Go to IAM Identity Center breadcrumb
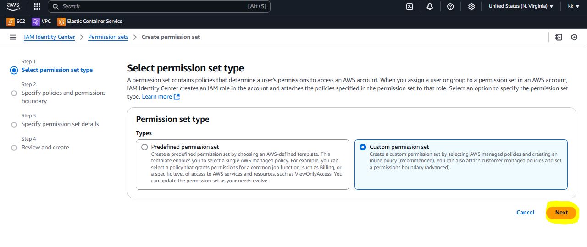The height and width of the screenshot is (247, 587). (x=50, y=37)
